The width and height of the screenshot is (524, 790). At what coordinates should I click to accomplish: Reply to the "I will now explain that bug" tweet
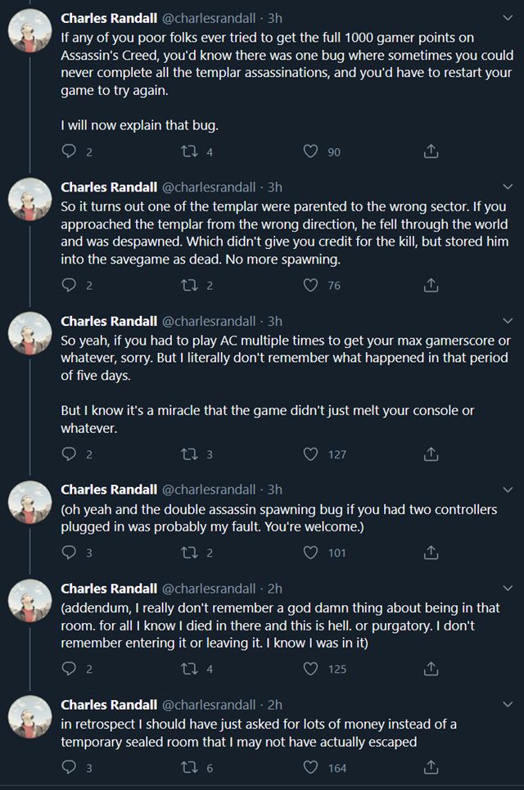(70, 151)
